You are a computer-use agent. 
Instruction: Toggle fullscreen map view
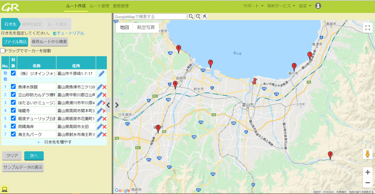point(367,27)
